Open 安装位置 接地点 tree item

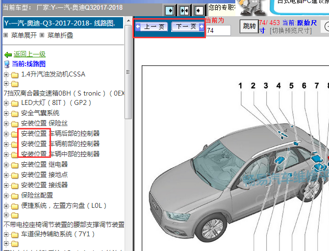(x=44, y=175)
